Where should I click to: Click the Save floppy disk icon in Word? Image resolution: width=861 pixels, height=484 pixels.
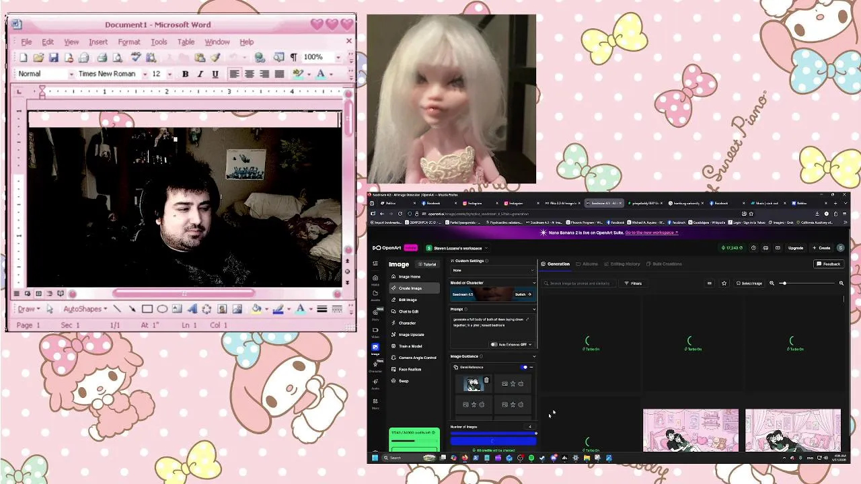pyautogui.click(x=53, y=58)
